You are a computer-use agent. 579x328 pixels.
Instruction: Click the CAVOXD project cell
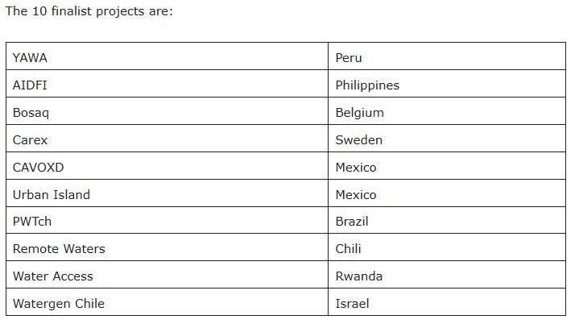[167, 166]
